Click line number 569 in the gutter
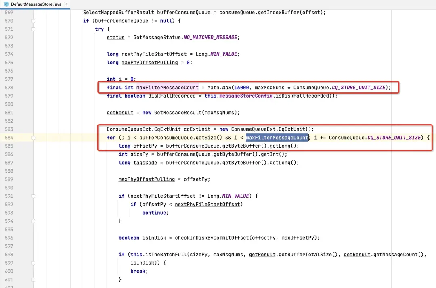The height and width of the screenshot is (288, 436). [9, 13]
